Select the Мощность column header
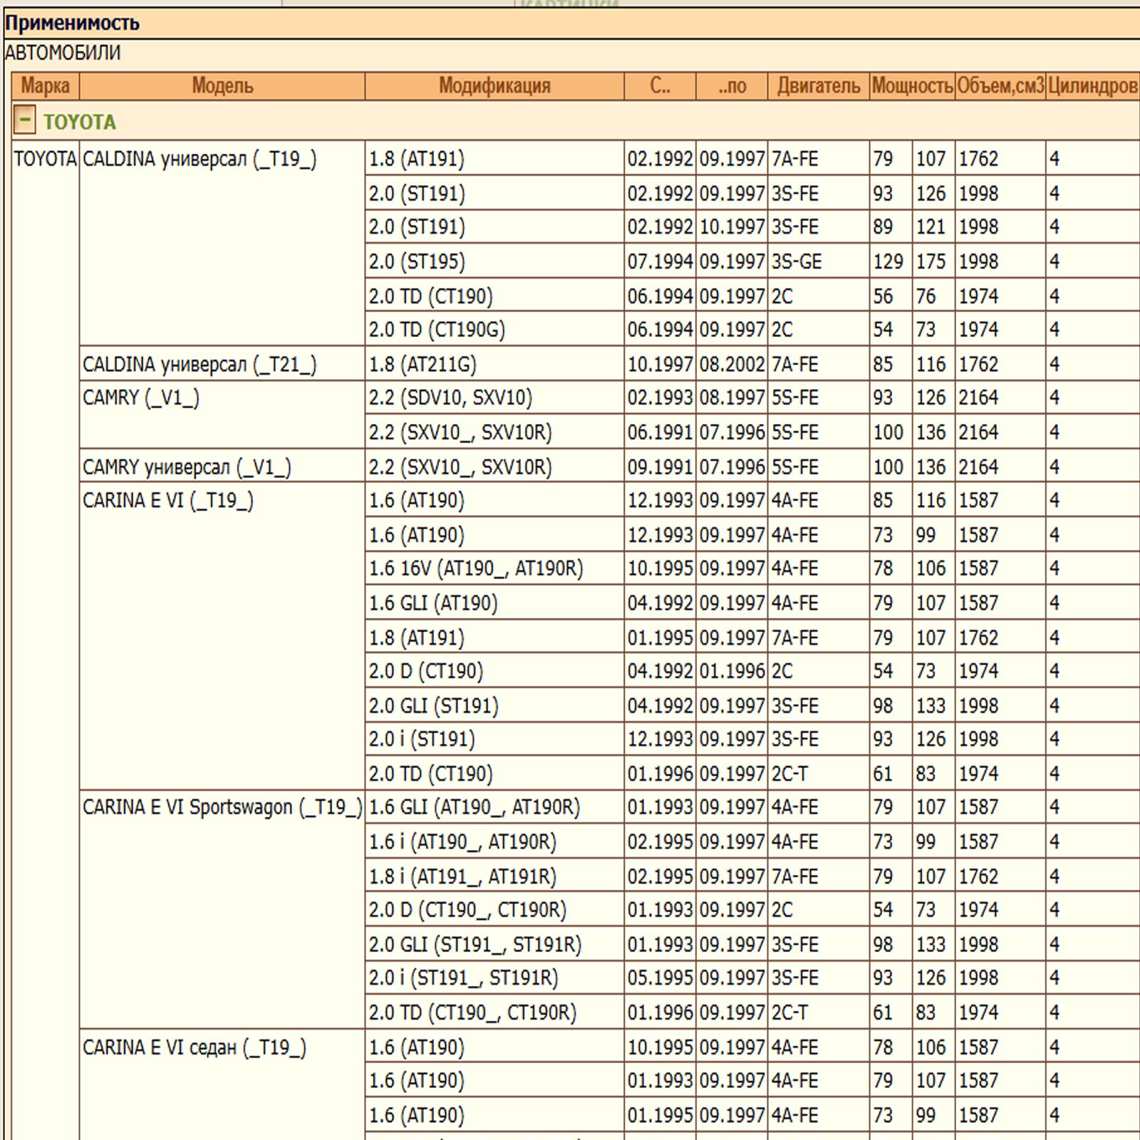This screenshot has height=1140, width=1140. click(912, 86)
